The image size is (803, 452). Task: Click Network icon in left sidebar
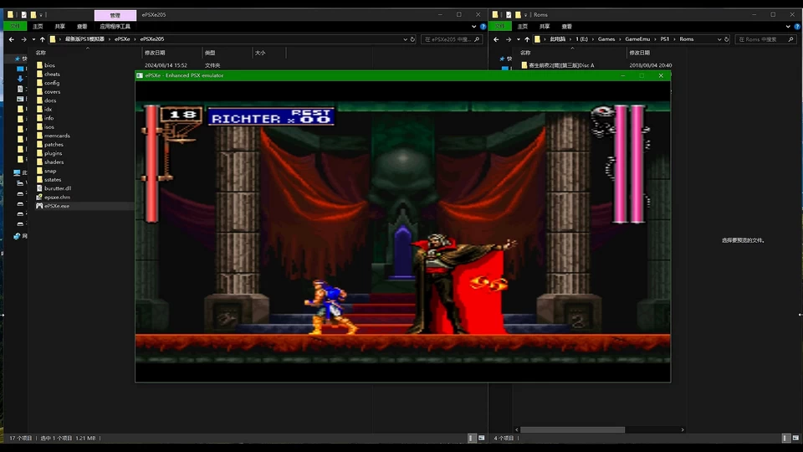pyautogui.click(x=17, y=236)
